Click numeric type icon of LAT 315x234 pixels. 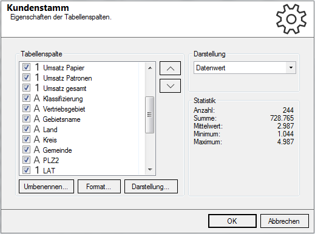(37, 170)
